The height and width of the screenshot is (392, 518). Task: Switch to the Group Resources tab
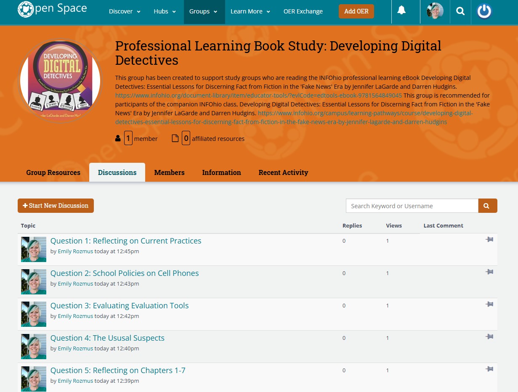click(x=53, y=172)
